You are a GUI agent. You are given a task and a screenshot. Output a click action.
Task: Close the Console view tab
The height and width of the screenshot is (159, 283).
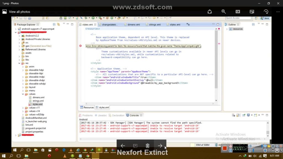(x=141, y=115)
